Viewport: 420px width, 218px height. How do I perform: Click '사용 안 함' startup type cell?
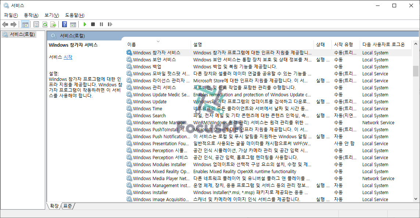[344, 143]
